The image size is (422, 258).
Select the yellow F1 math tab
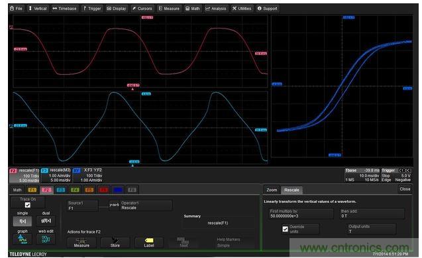point(32,190)
